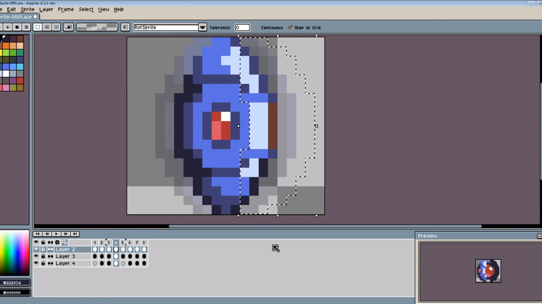This screenshot has height=304, width=542.
Task: Toggle the Contiguous checkbox
Action: click(x=256, y=27)
